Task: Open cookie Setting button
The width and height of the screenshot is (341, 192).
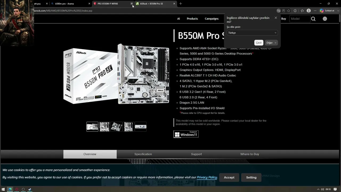Action: pyautogui.click(x=251, y=177)
